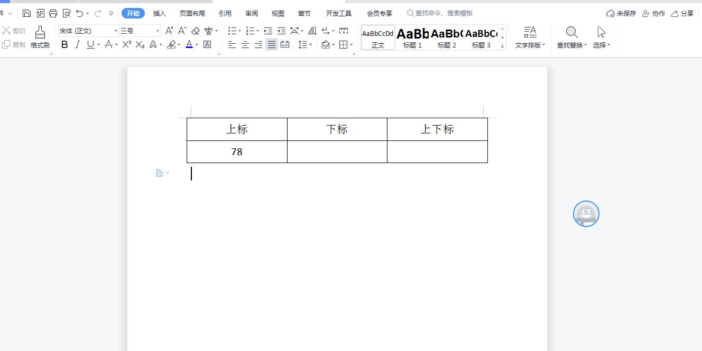The width and height of the screenshot is (702, 351).
Task: Toggle Subscript (X₂) formatting
Action: (x=140, y=45)
